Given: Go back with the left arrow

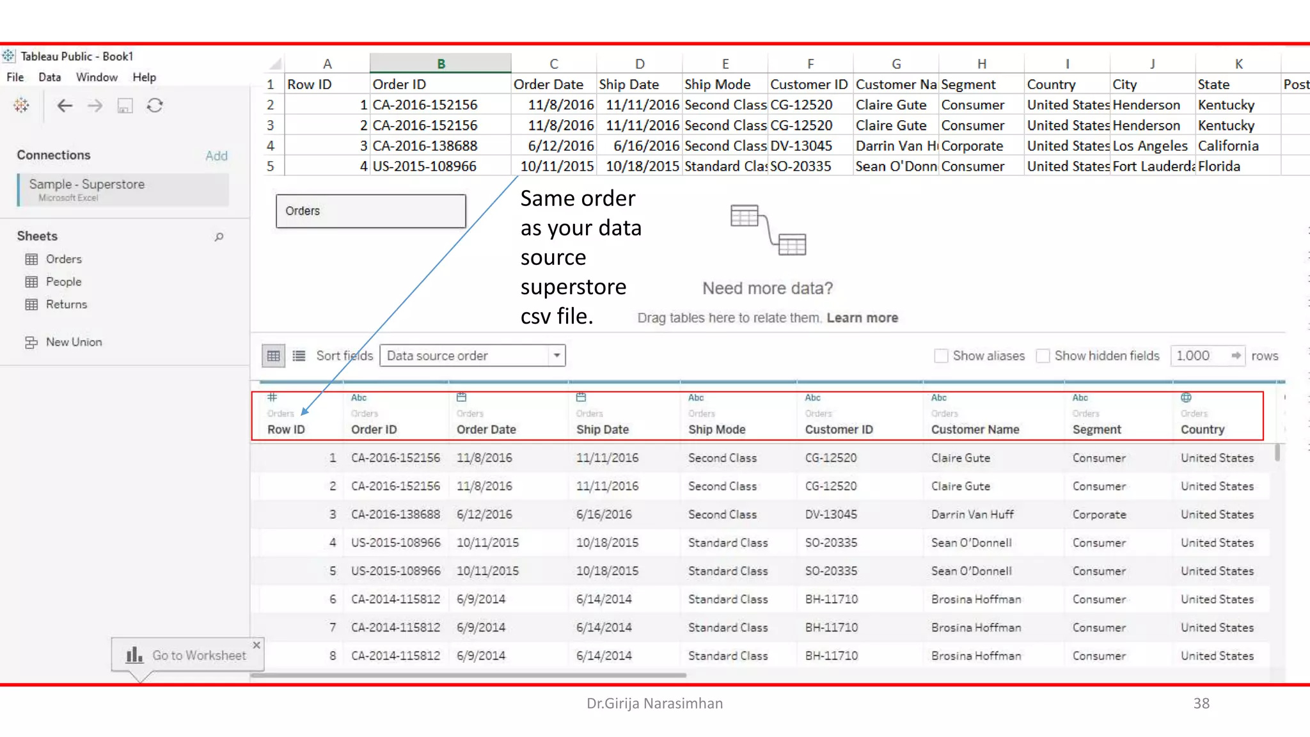Looking at the screenshot, I should [x=65, y=106].
